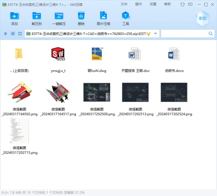Switch to list view icon
Screen dimensions: 217x196
(x=13, y=34)
